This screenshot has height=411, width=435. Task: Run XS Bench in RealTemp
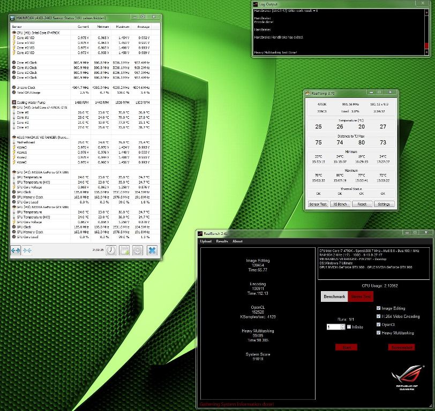point(340,204)
